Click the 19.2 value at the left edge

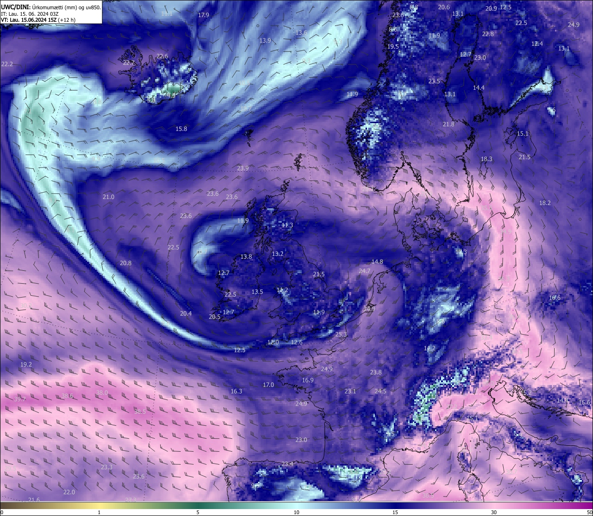[26, 365]
